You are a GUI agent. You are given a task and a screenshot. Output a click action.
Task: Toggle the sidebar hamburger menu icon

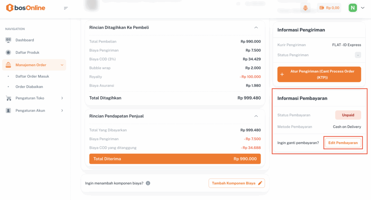pyautogui.click(x=66, y=8)
